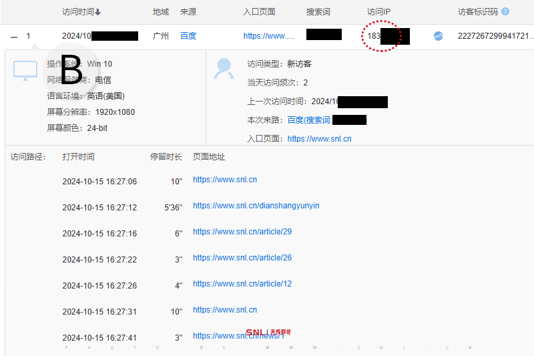This screenshot has height=356, width=534.
Task: Open the article/29 page link
Action: (242, 232)
